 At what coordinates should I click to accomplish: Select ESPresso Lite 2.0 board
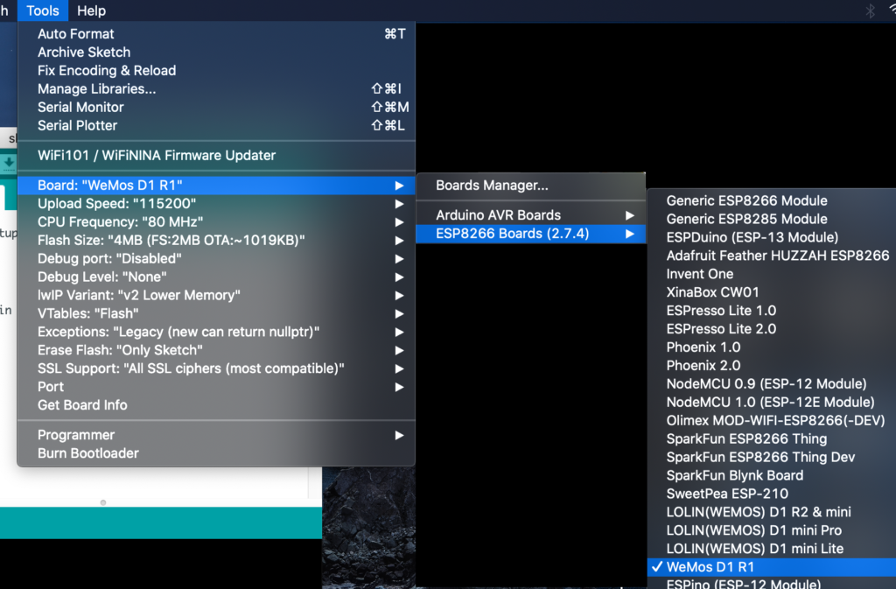click(772, 328)
